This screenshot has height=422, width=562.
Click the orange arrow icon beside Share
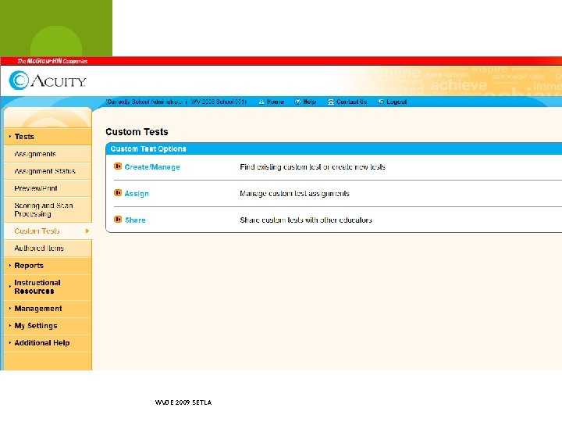click(118, 220)
